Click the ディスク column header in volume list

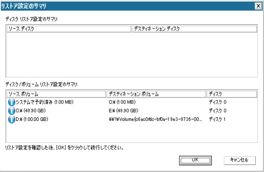point(232,94)
